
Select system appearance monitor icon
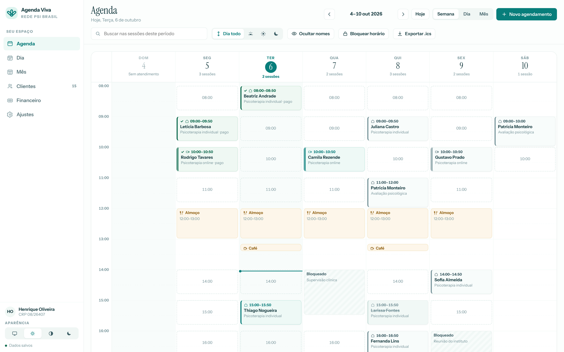pyautogui.click(x=14, y=333)
